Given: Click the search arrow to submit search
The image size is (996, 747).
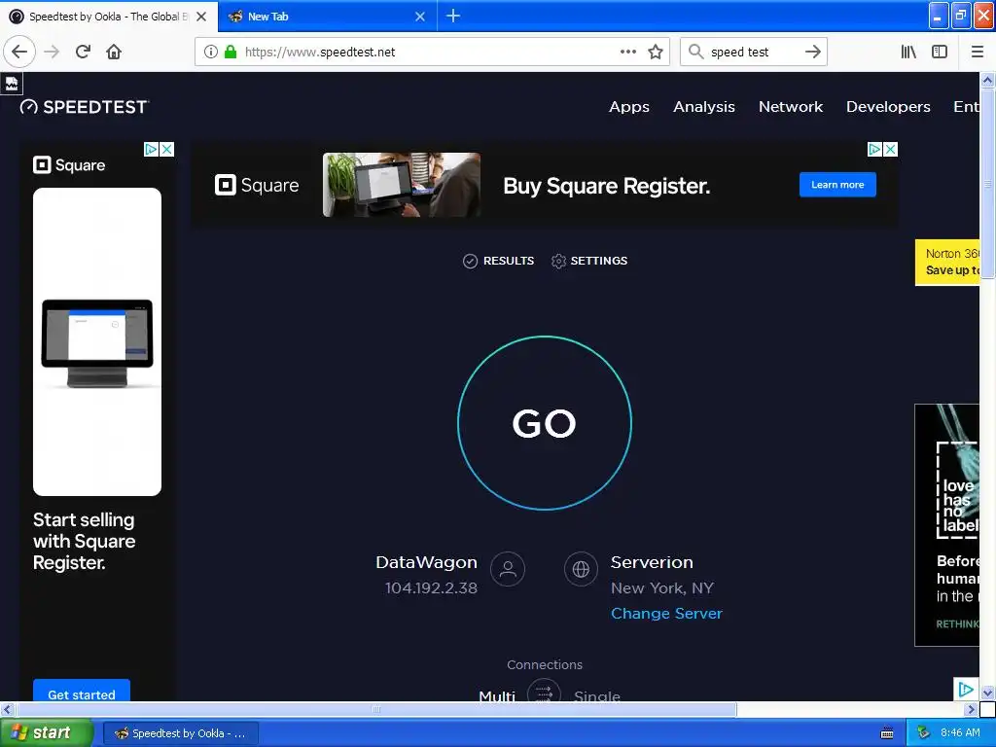Looking at the screenshot, I should pyautogui.click(x=812, y=52).
